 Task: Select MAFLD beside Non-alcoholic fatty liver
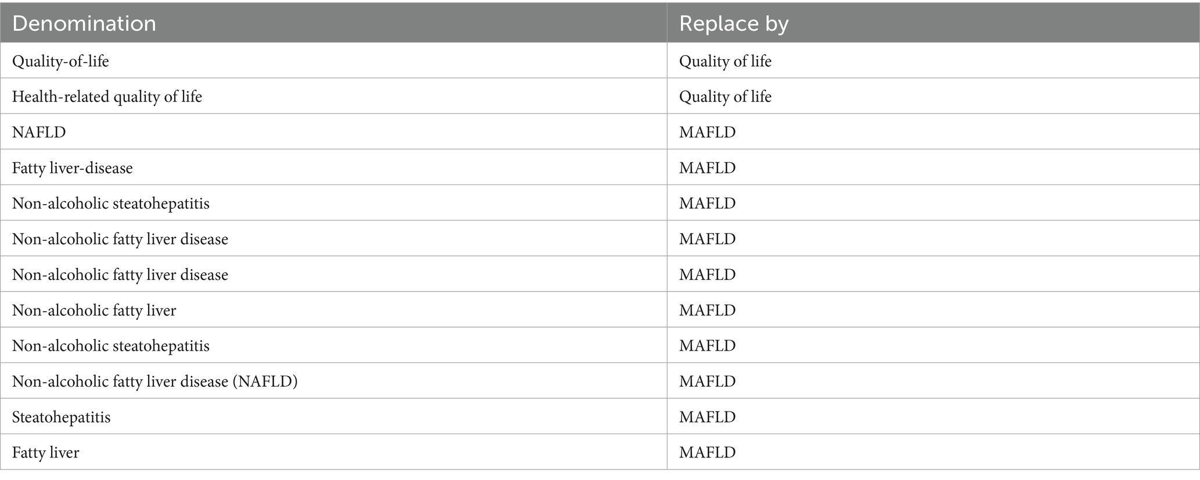(x=707, y=311)
